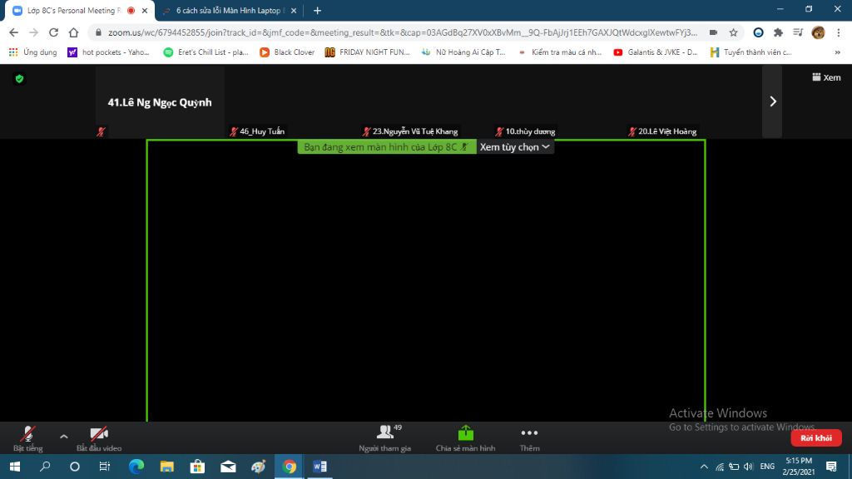Switch to 6 cách sửa lỗi Màn Hình tab
The width and height of the screenshot is (852, 479).
pyautogui.click(x=228, y=10)
